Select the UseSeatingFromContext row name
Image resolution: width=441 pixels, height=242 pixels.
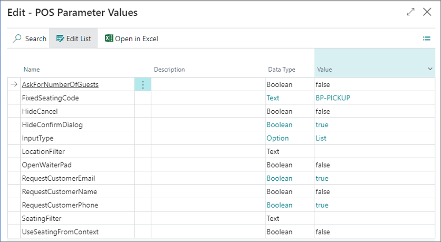point(60,232)
